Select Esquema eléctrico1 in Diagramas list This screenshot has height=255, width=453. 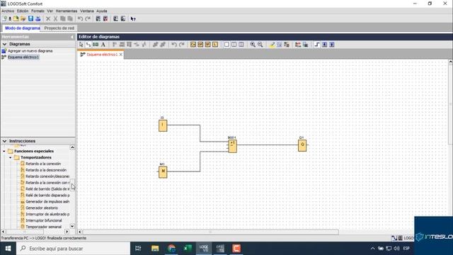coord(23,57)
